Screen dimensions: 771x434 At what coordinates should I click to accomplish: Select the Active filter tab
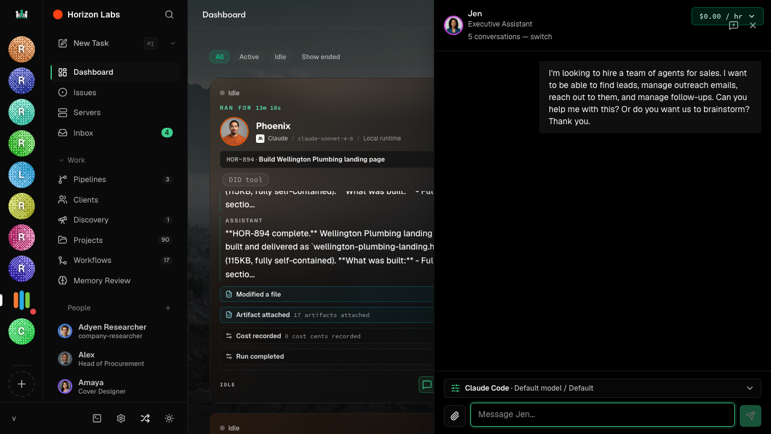(249, 57)
